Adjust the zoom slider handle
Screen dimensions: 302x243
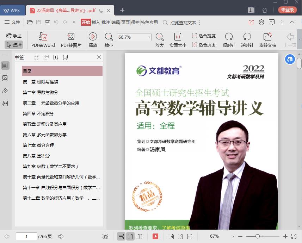[258, 236]
